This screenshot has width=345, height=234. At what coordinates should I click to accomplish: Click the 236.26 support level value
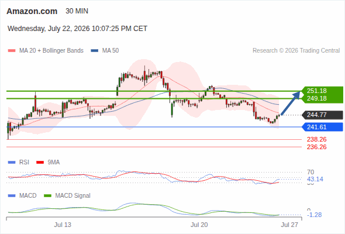[x=316, y=147]
